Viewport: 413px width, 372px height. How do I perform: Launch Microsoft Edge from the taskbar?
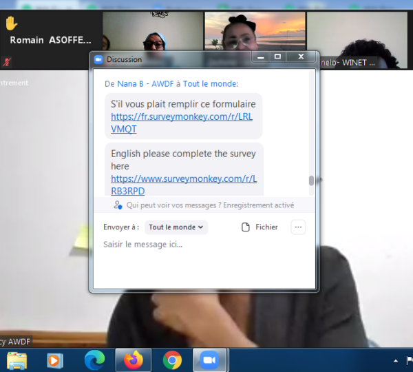pos(94,360)
